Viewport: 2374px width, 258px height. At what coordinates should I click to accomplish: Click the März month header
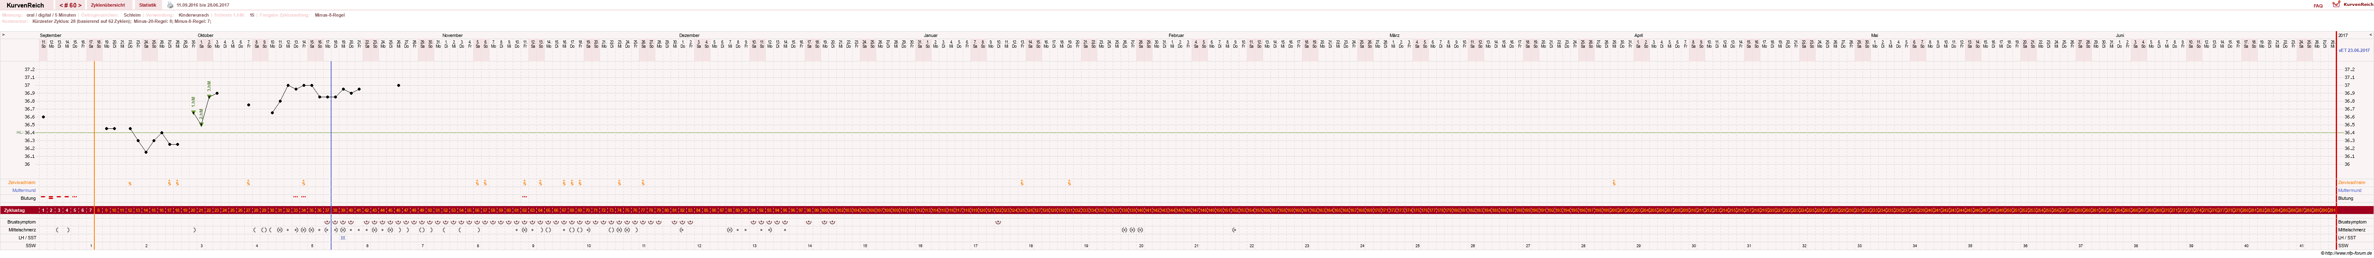(1394, 35)
